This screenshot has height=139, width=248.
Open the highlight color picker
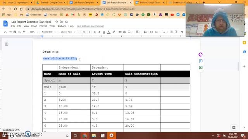click(x=114, y=32)
